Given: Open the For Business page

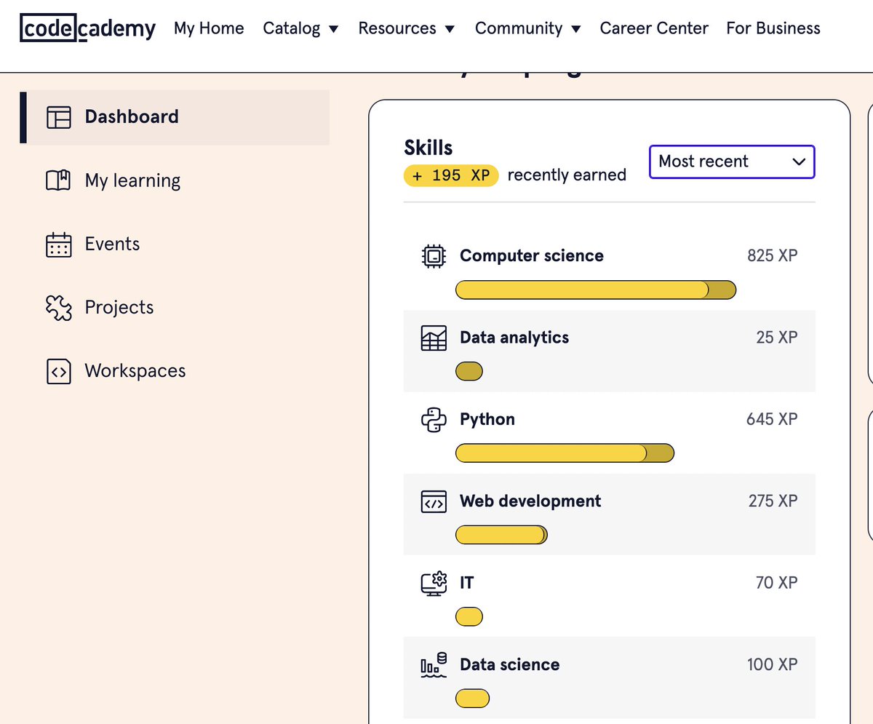Looking at the screenshot, I should point(773,28).
